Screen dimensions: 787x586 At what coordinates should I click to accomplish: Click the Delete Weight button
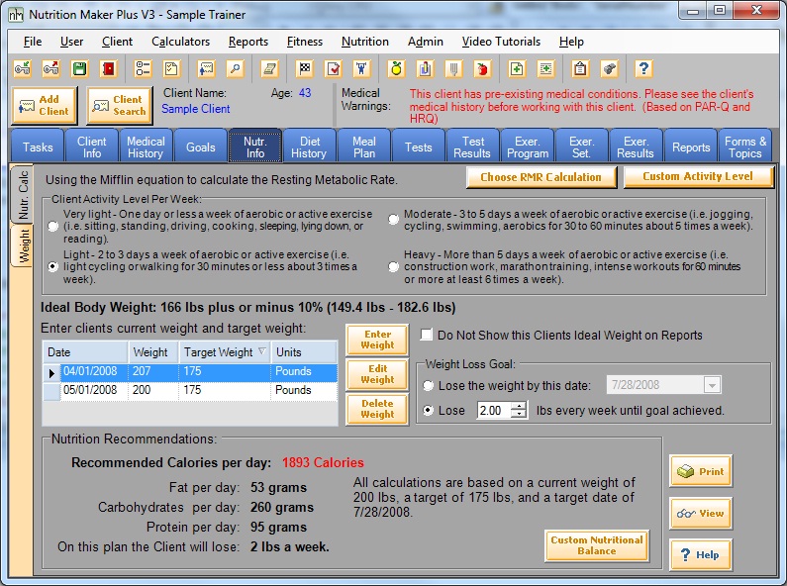[377, 409]
